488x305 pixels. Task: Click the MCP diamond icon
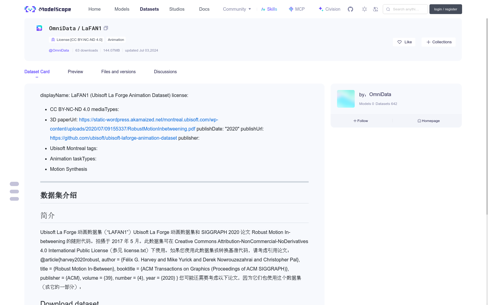tap(291, 9)
